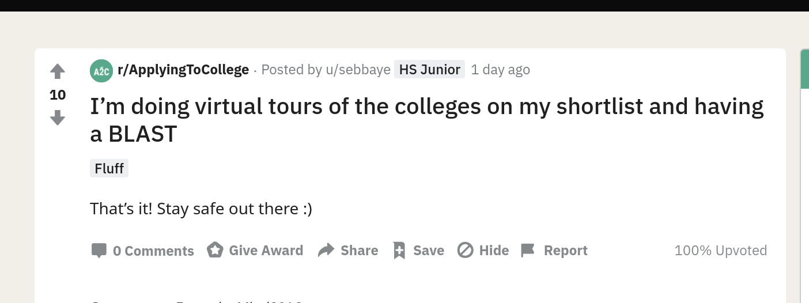This screenshot has height=303, width=809.
Task: Downvote the virtual tours post
Action: point(58,118)
